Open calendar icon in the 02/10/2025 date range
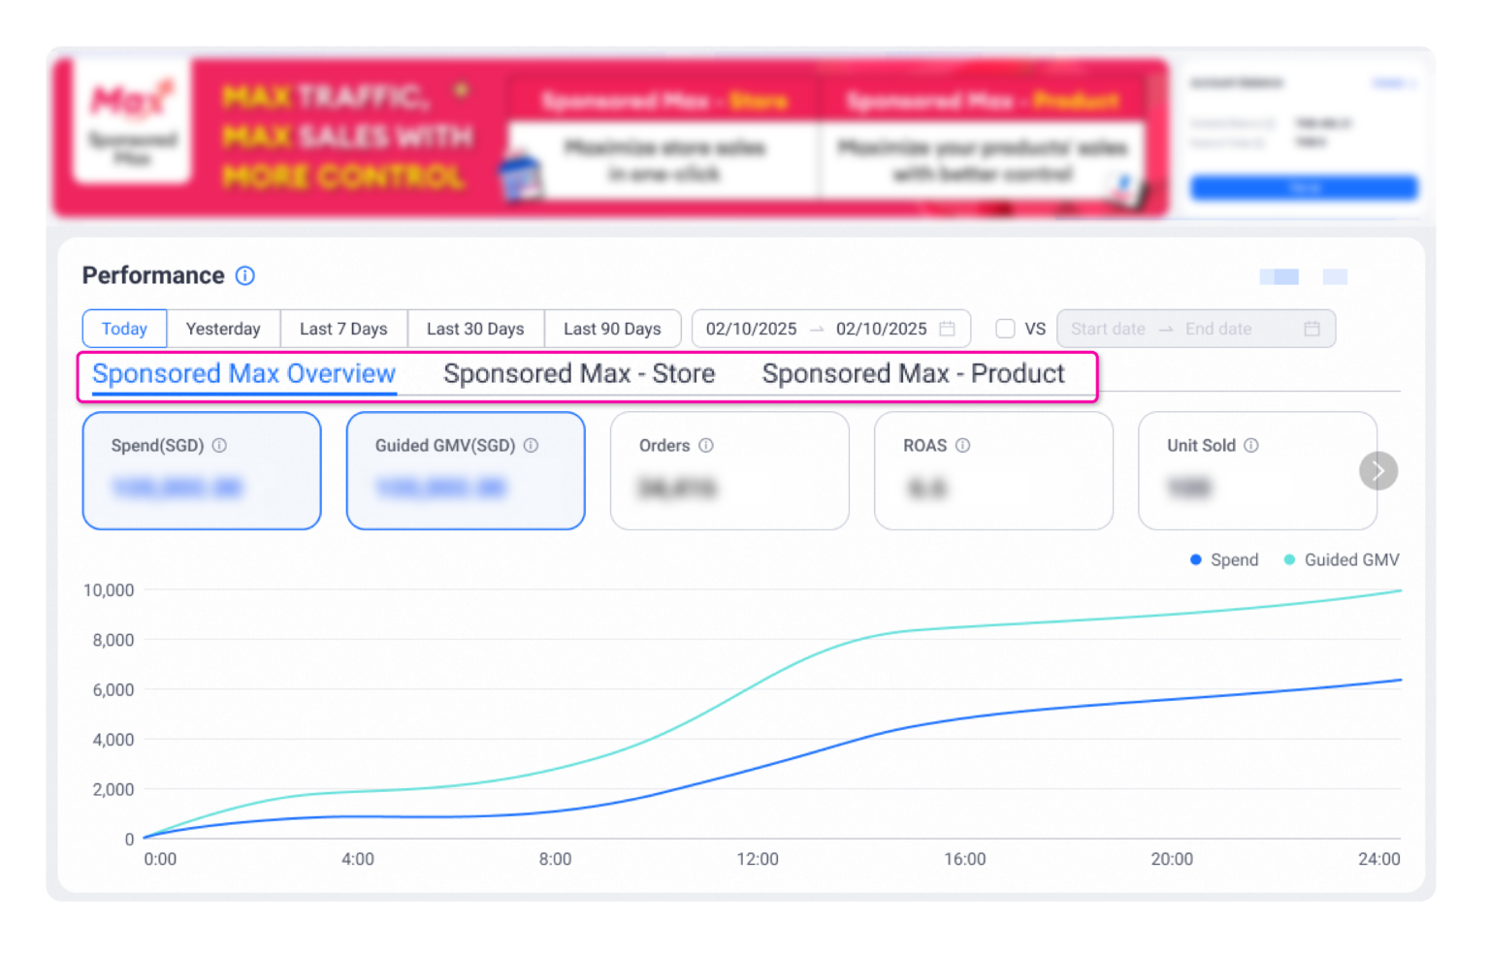1490x953 pixels. point(948,329)
